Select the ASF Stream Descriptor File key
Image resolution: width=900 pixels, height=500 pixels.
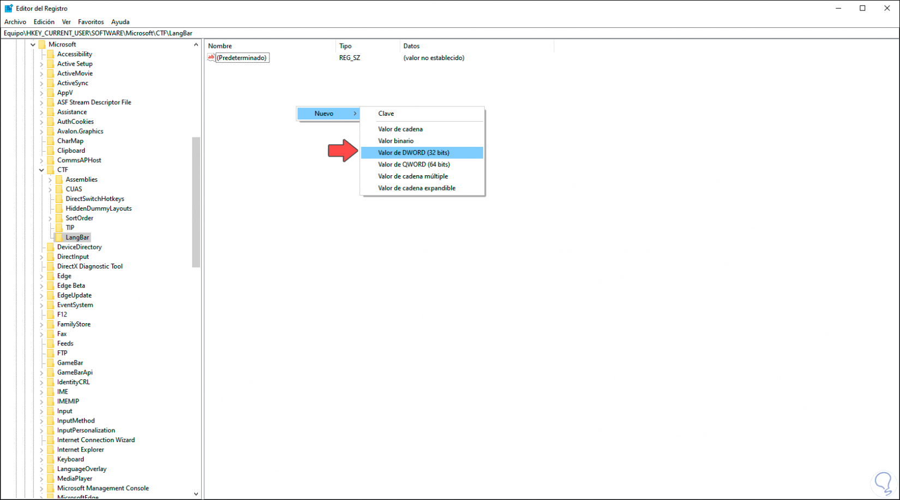(94, 103)
